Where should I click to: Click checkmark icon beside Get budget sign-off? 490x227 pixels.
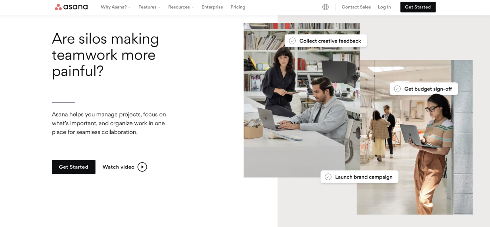click(397, 89)
